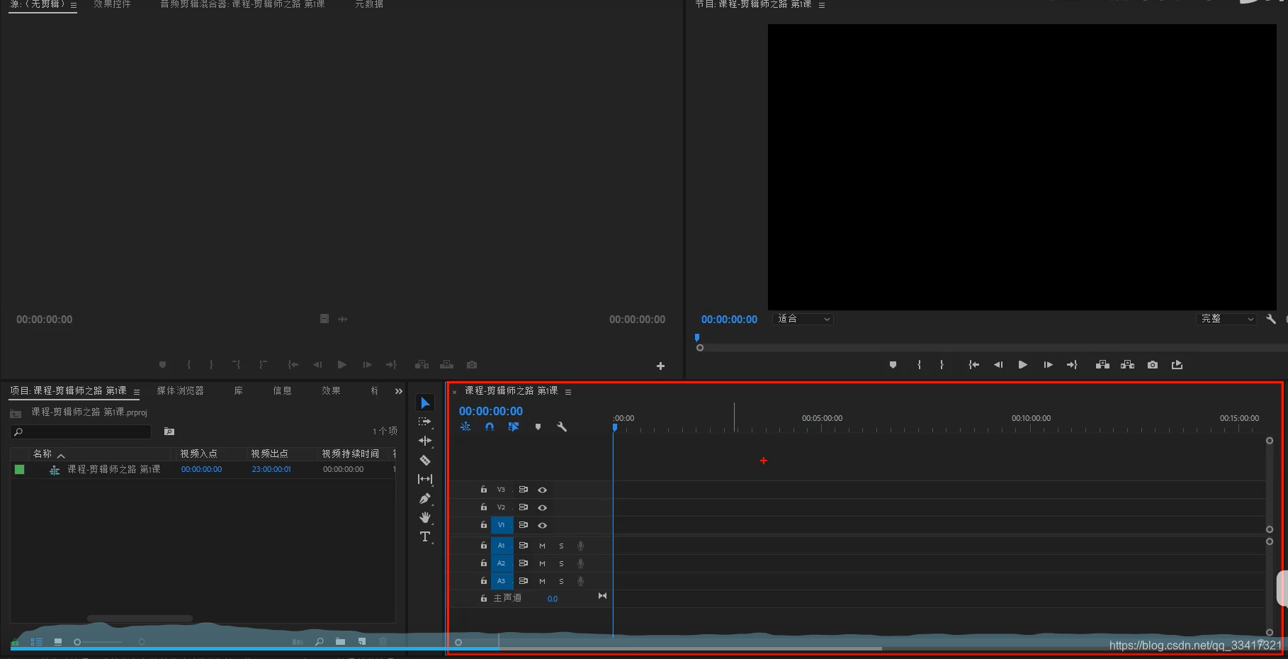Mark in point in program monitor
Viewport: 1288px width, 659px height.
(919, 365)
